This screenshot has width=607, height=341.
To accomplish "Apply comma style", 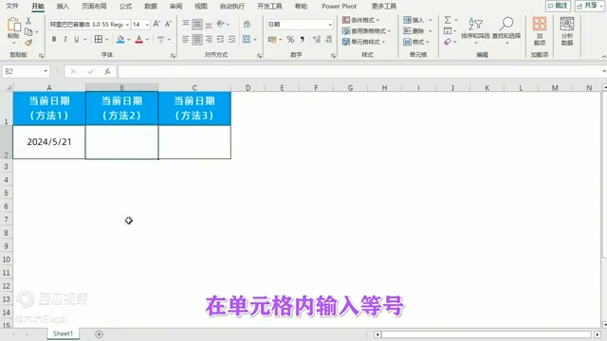I will pyautogui.click(x=302, y=39).
